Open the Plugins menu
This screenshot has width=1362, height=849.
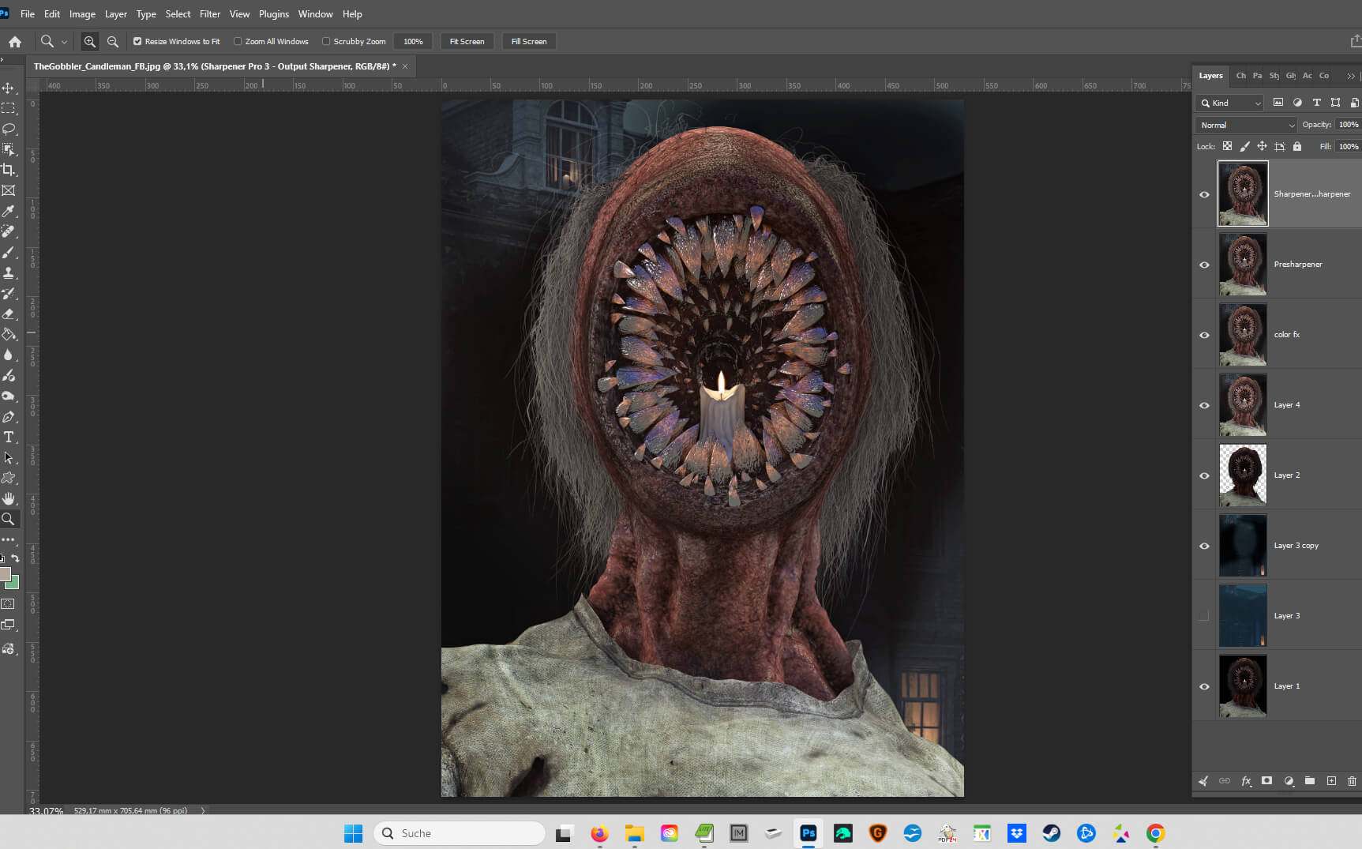click(x=274, y=14)
